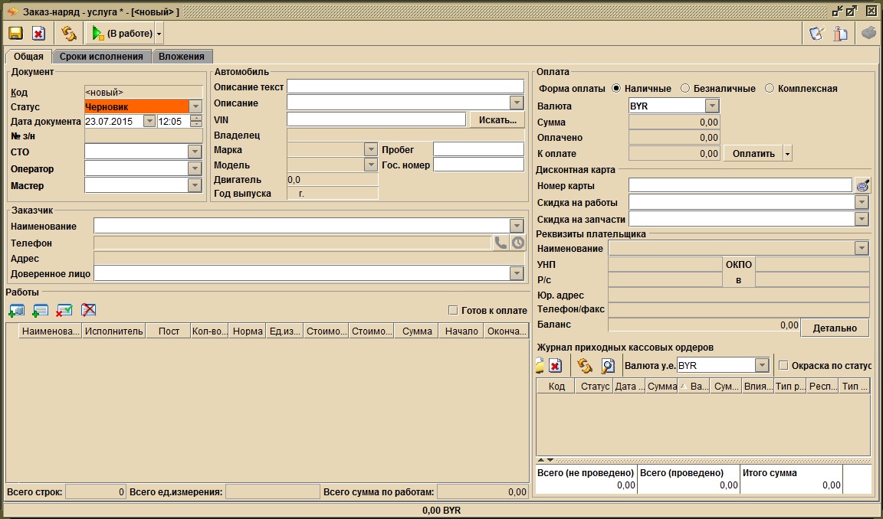This screenshot has height=519, width=883.
Task: Expand the "Скидка на работы" dropdown
Action: pos(861,202)
